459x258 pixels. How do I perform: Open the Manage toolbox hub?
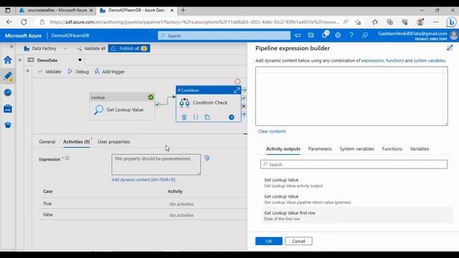8,109
